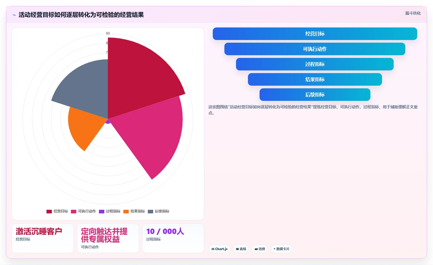Click the heading 活动经营目标如何逐层转化为可检验的经营结果
This screenshot has height=265, width=433.
(81, 15)
